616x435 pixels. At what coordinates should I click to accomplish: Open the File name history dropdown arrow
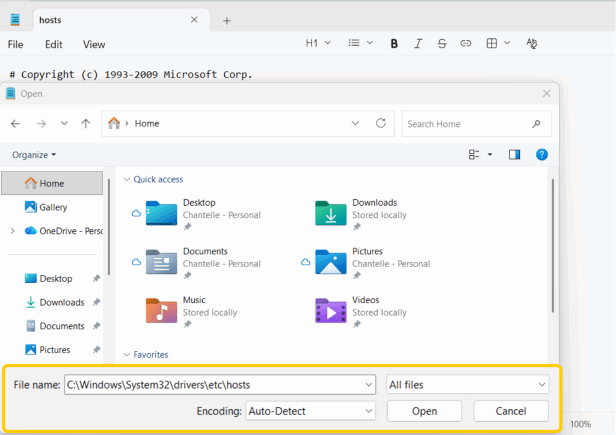pyautogui.click(x=369, y=384)
